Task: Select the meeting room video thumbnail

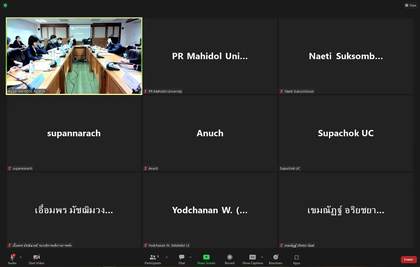Action: (74, 56)
